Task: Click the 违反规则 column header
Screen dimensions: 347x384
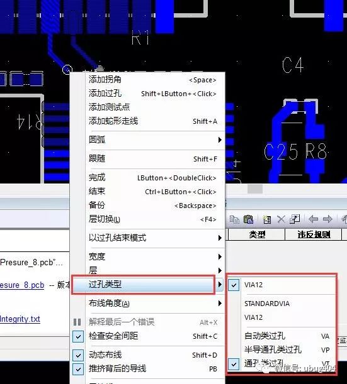Action: (x=314, y=234)
